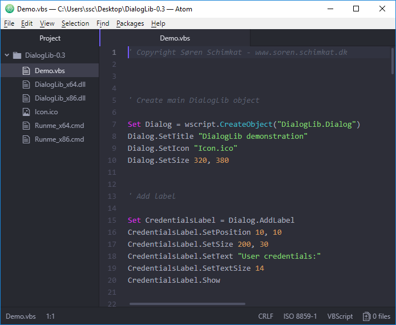This screenshot has height=325, width=396.
Task: Close the Atom window
Action: (x=382, y=9)
